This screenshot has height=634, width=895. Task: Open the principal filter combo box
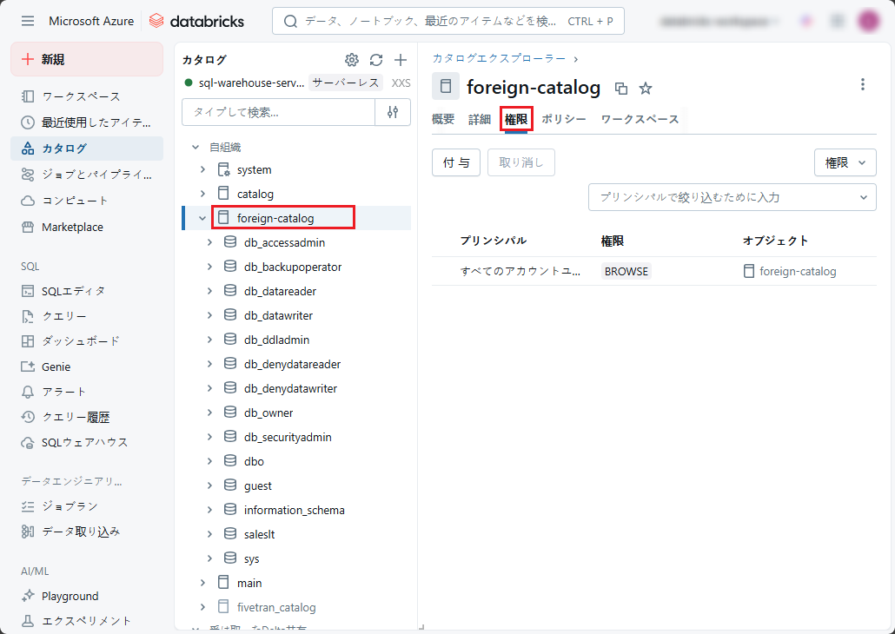732,197
